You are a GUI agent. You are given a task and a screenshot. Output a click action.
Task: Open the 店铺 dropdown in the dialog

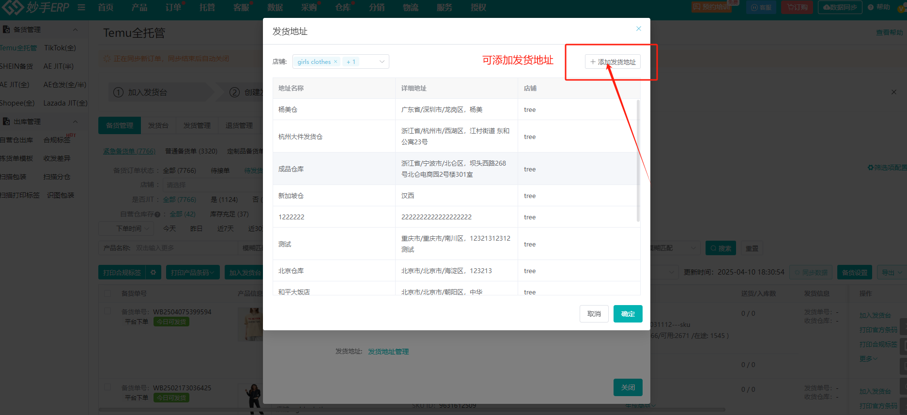point(340,61)
